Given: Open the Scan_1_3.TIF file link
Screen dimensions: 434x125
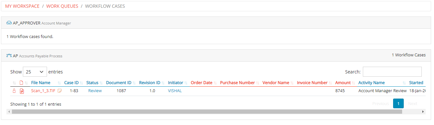Looking at the screenshot, I should pos(43,91).
